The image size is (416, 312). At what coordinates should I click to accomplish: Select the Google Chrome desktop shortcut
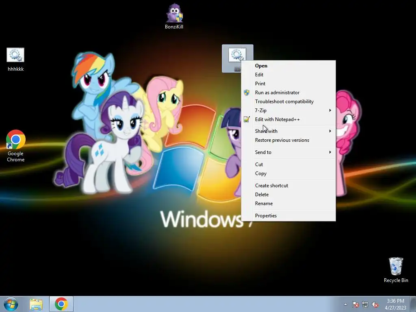pos(16,146)
